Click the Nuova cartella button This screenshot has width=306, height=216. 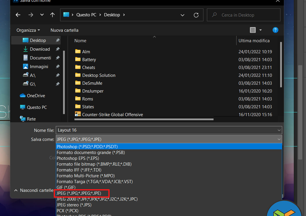64,30
